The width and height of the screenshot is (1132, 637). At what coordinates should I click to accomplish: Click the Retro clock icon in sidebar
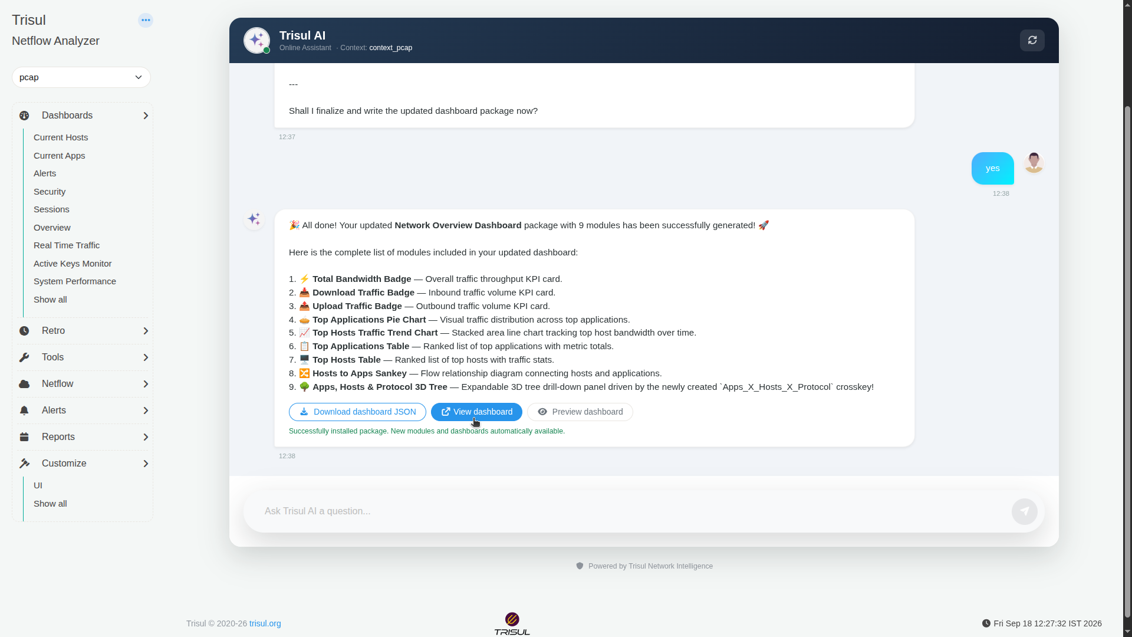24,331
